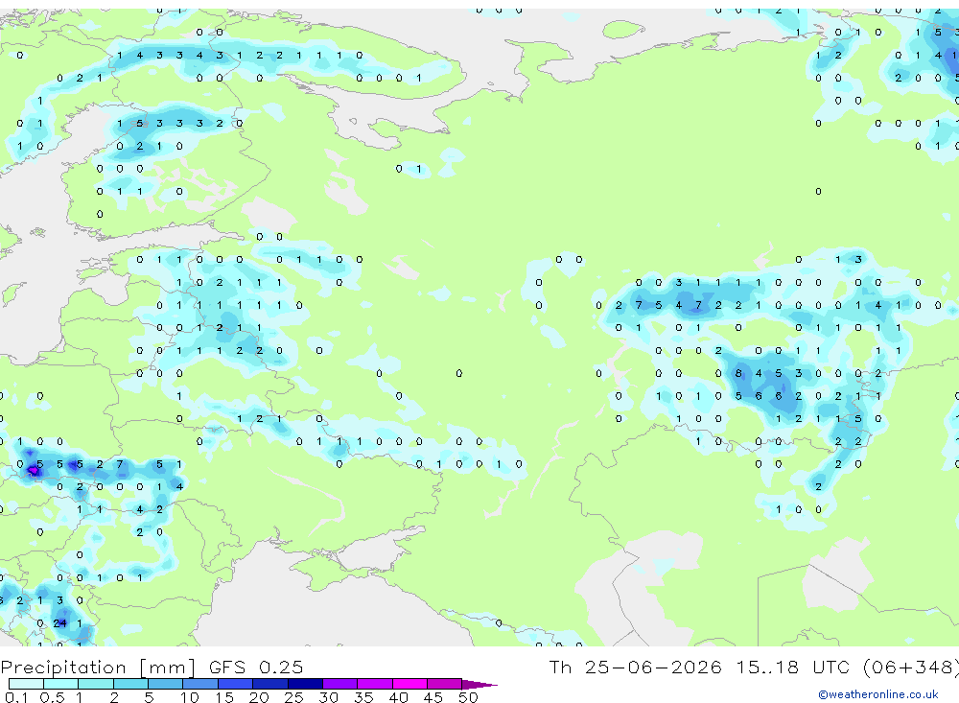The width and height of the screenshot is (959, 703).
Task: Click the legend label '0.1'
Action: tap(16, 697)
